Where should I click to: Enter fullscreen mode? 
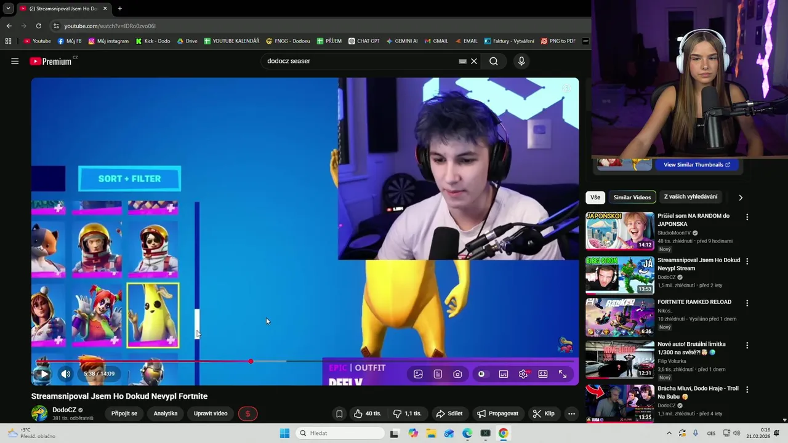point(563,373)
